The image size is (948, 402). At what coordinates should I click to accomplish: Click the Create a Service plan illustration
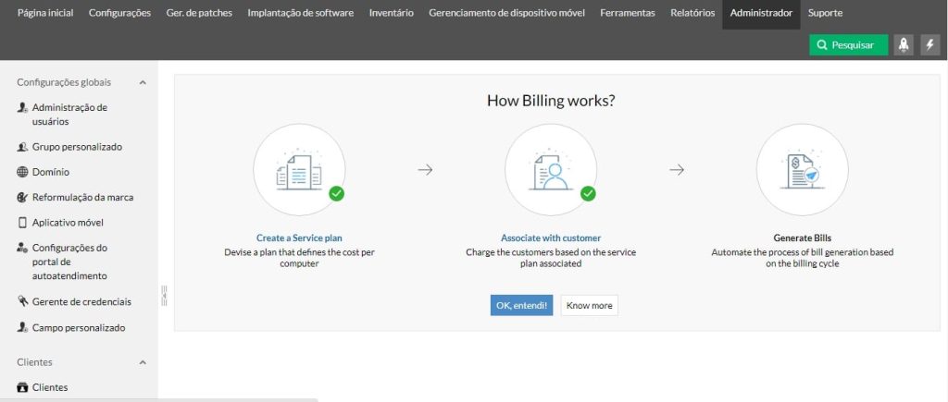pos(299,170)
